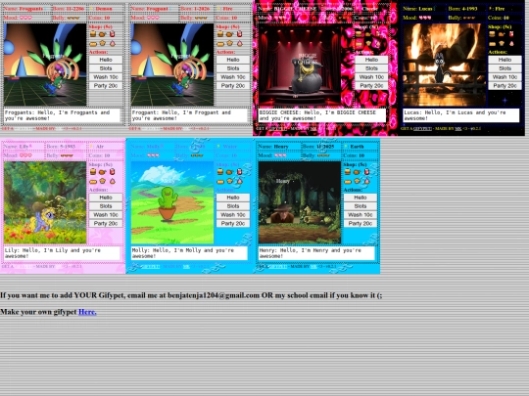
Task: Click Hello in the Frogpants widget
Action: [x=106, y=60]
